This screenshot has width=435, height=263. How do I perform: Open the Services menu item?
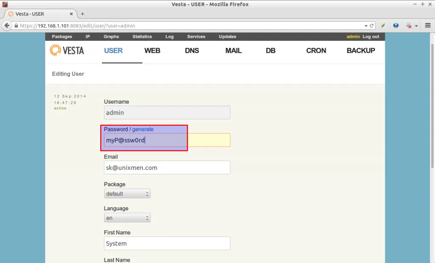pos(196,37)
